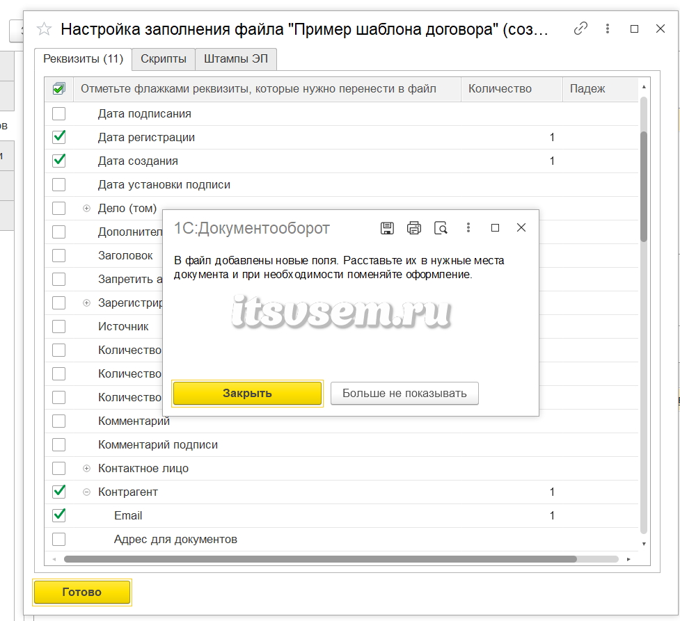680x621 pixels.
Task: Copy link to this settings window
Action: (x=580, y=29)
